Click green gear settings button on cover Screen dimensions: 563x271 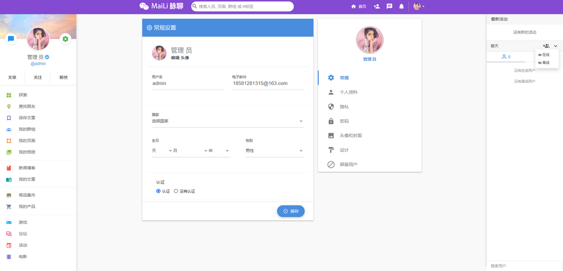65,39
